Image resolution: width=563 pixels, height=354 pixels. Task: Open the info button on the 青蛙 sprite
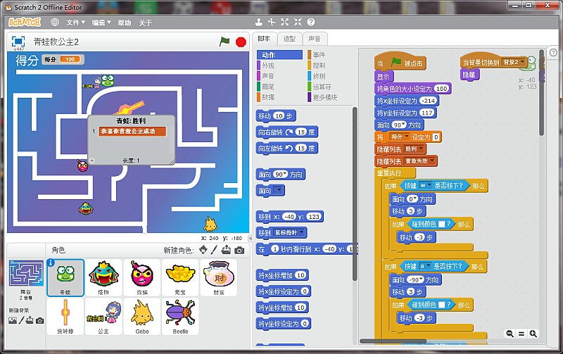click(x=51, y=263)
